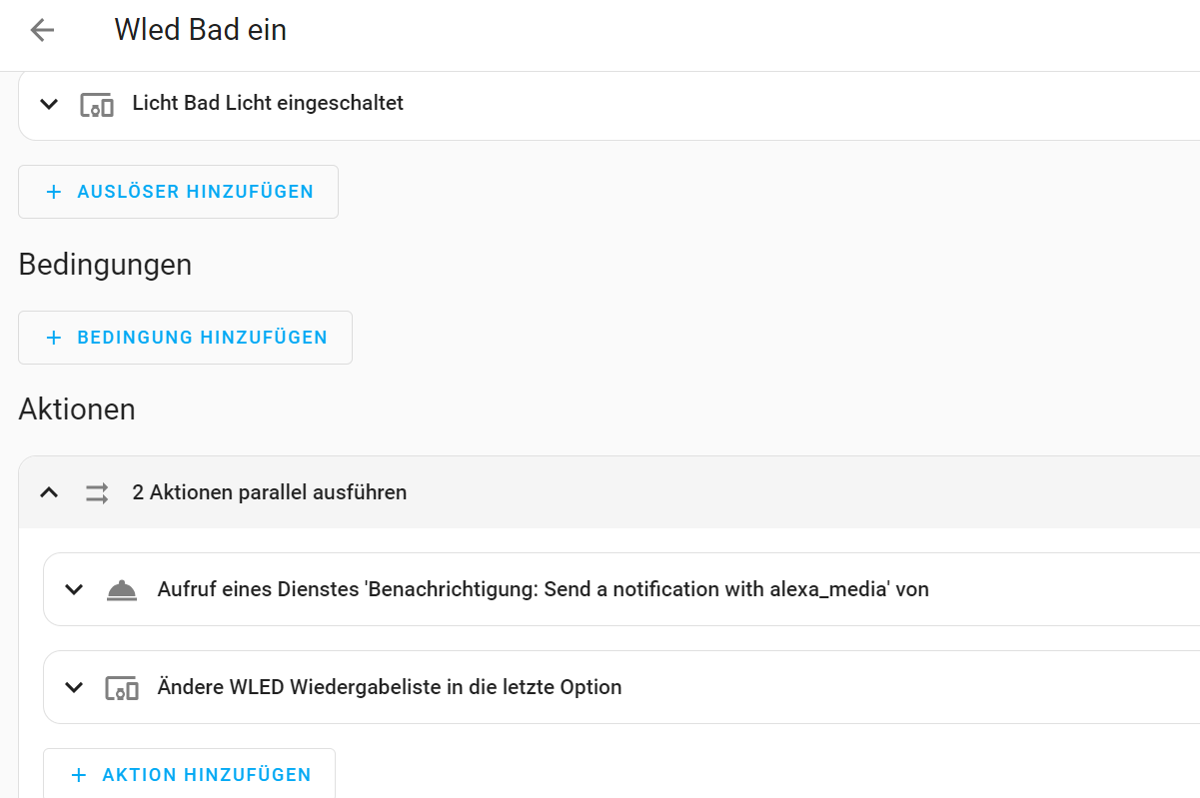Select the 'Licht Bad Licht eingeschaltet' trigger text
Viewport: 1200px width, 798px height.
tap(268, 103)
